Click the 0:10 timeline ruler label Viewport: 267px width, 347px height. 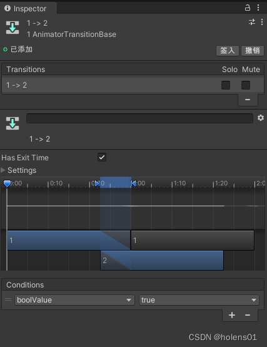click(56, 184)
